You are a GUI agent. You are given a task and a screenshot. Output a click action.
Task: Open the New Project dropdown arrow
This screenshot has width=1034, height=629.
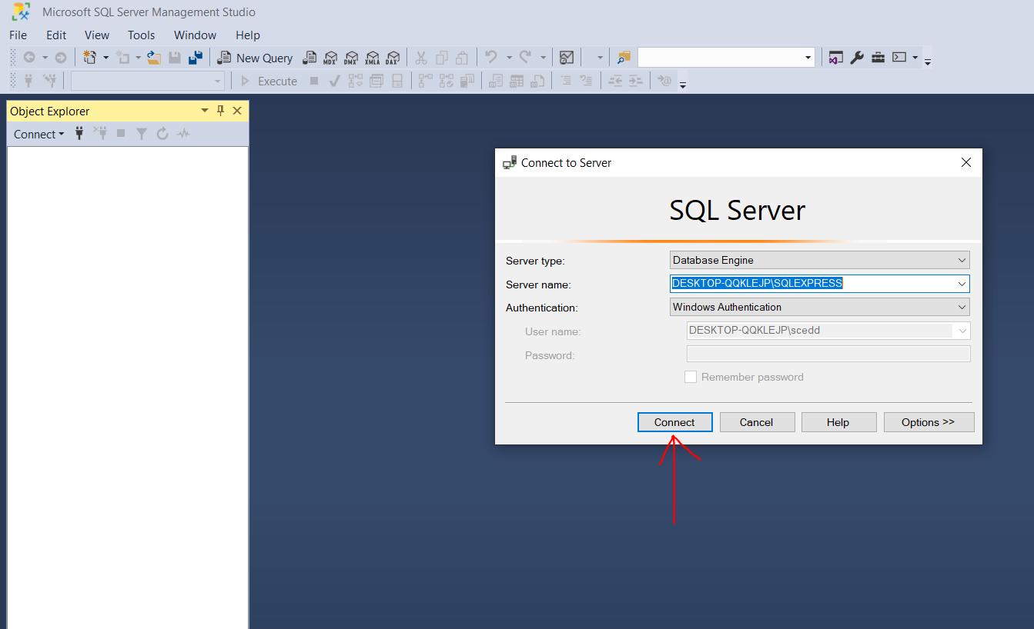105,58
